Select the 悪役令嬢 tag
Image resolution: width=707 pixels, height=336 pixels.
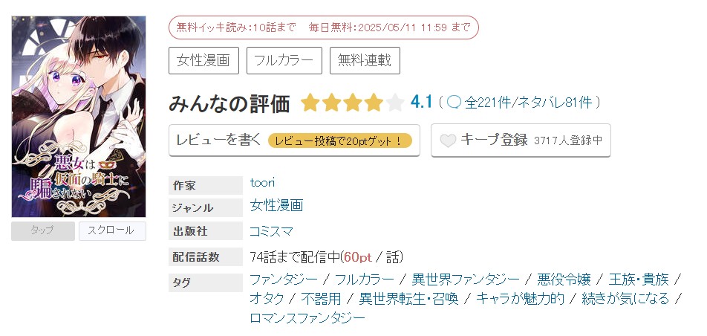[564, 280]
